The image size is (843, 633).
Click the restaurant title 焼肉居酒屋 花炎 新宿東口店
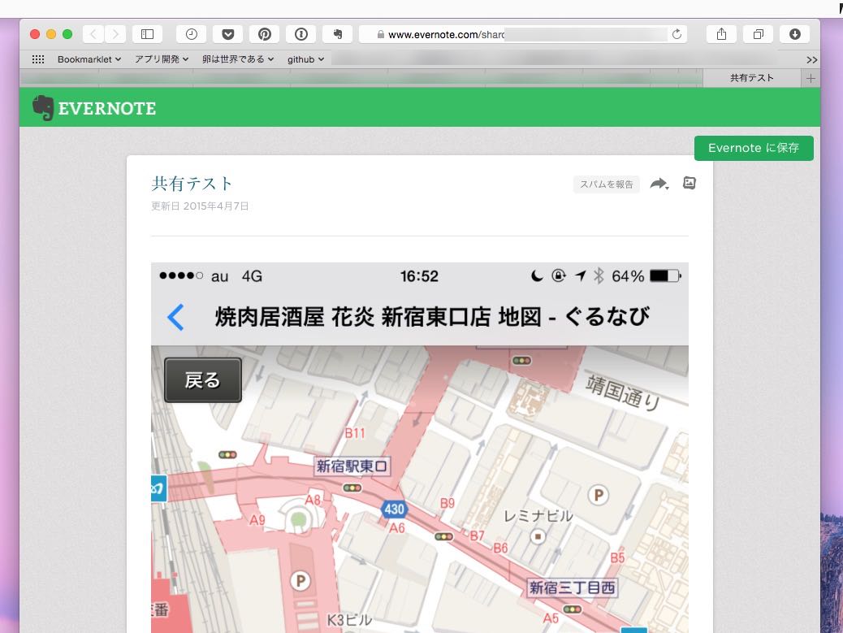pos(352,317)
